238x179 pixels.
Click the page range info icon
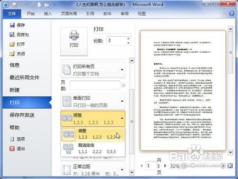(123, 85)
